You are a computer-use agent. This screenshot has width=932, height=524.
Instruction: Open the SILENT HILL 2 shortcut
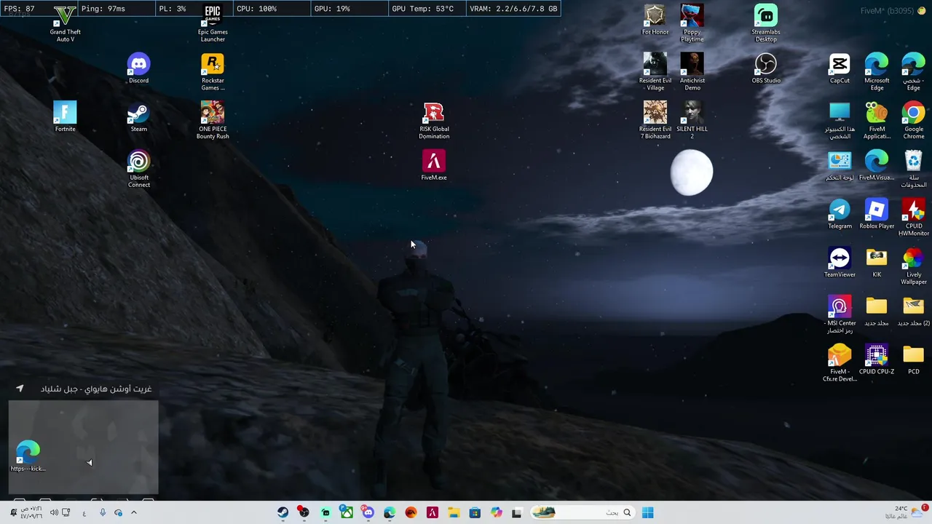click(692, 120)
